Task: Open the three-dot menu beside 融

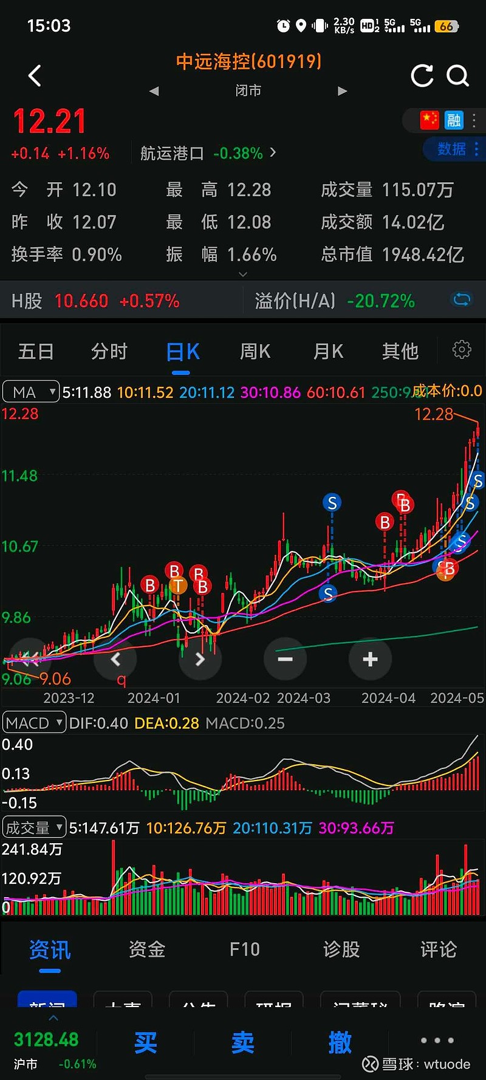Action: click(474, 120)
